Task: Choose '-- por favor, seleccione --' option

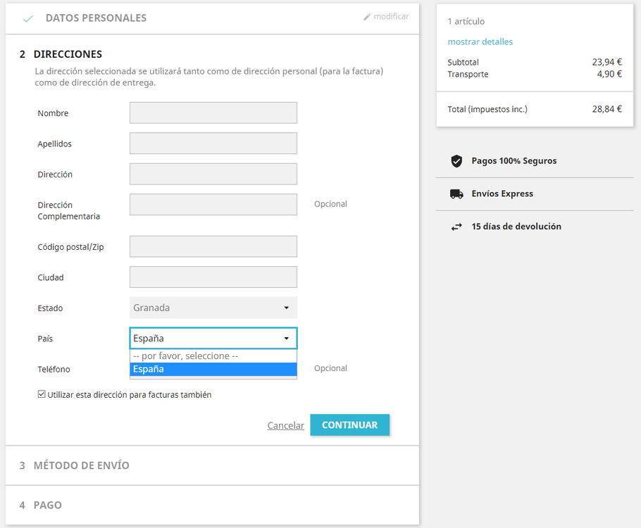Action: click(213, 356)
